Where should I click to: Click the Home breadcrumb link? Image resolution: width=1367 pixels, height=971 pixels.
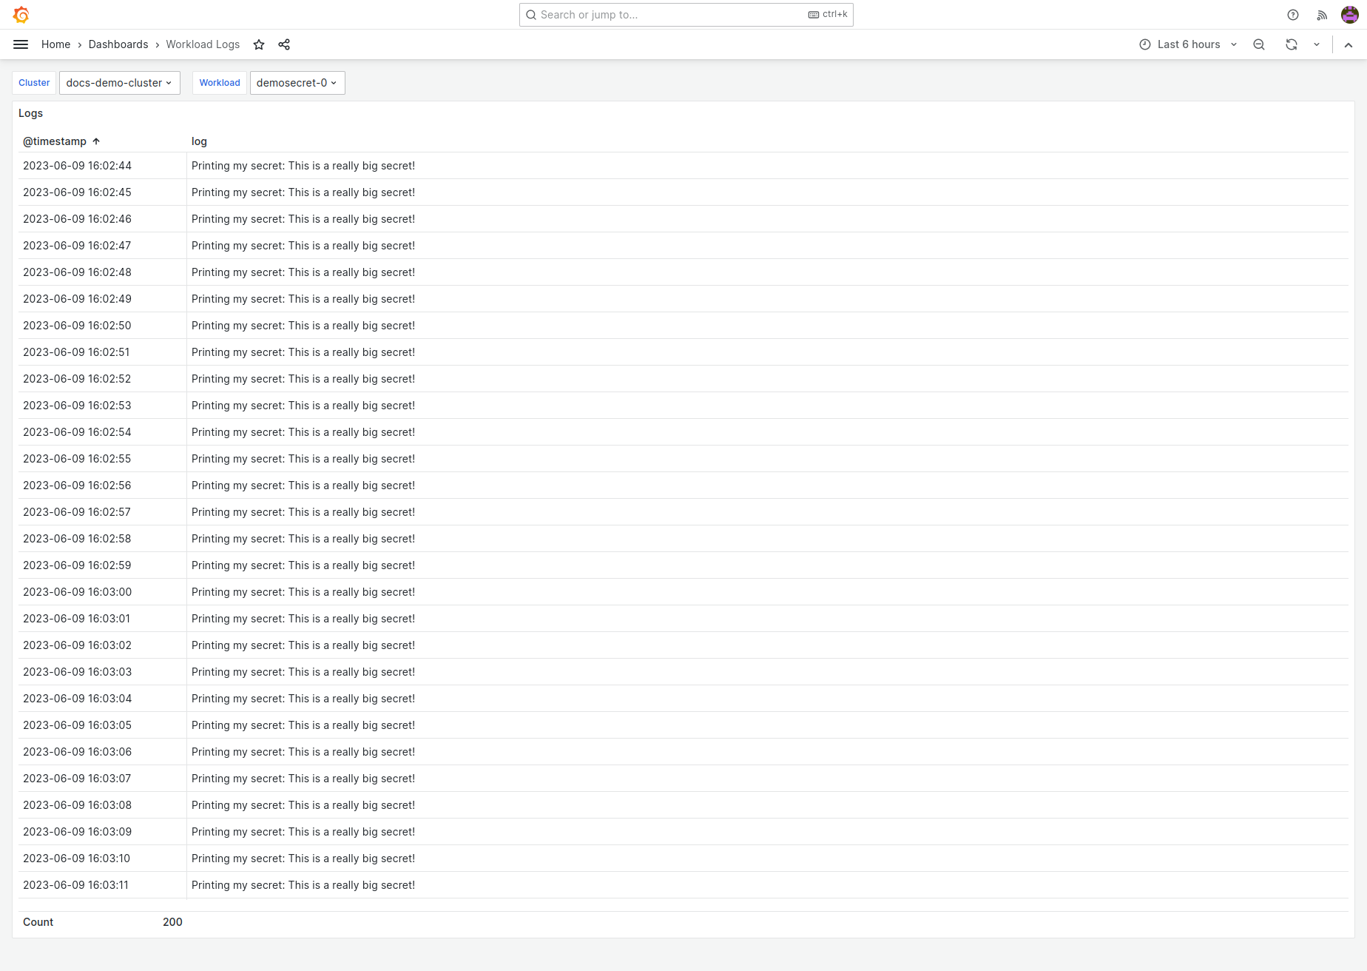(55, 44)
